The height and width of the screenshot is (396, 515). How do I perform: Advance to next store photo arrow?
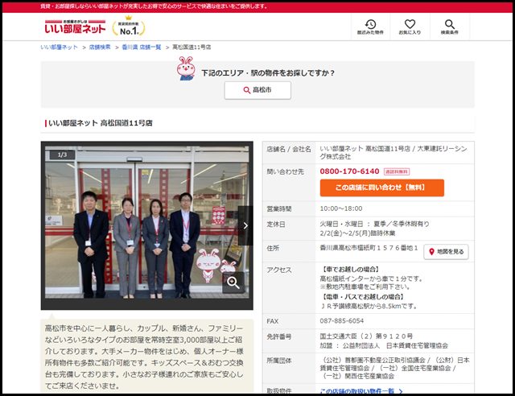point(245,226)
